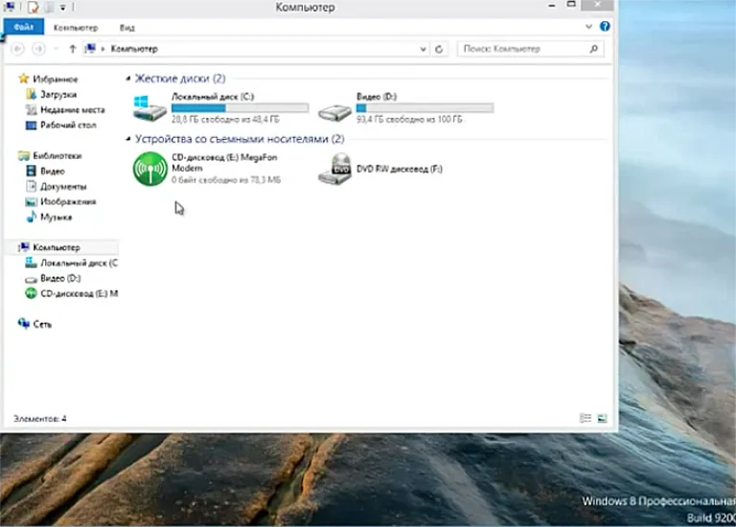Click 0 байт свободно из 78,3 МБ text
736x527 pixels.
click(x=226, y=180)
